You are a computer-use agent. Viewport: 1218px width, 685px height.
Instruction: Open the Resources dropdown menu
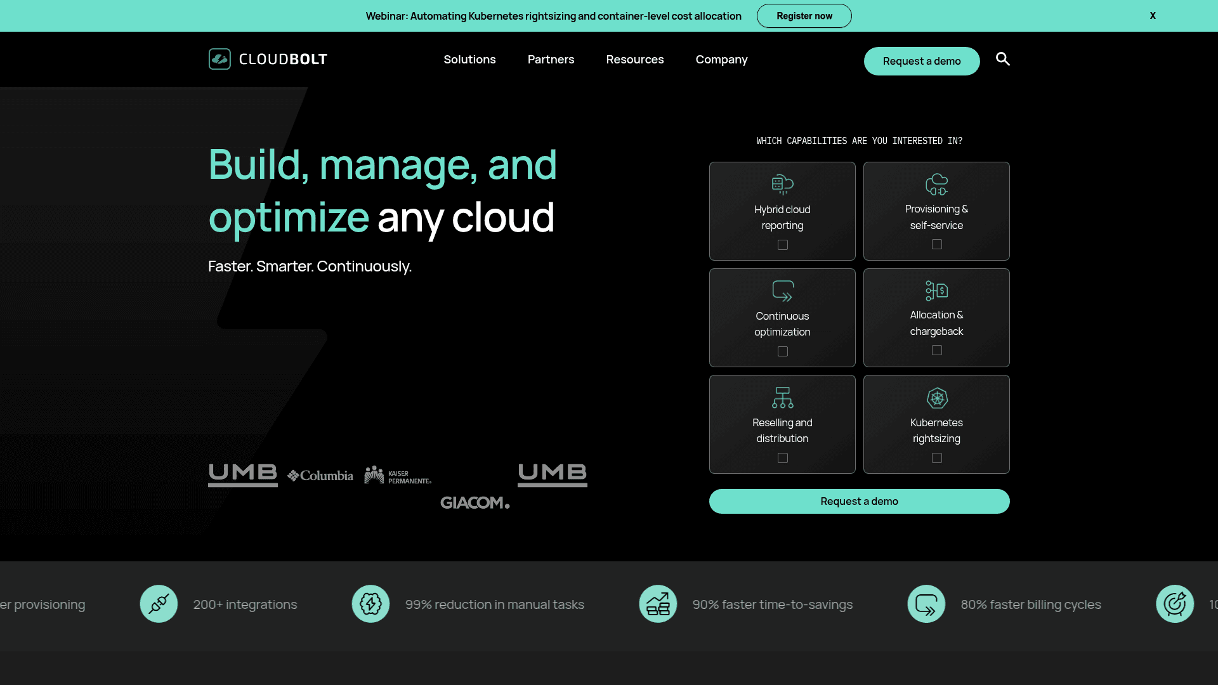coord(634,59)
